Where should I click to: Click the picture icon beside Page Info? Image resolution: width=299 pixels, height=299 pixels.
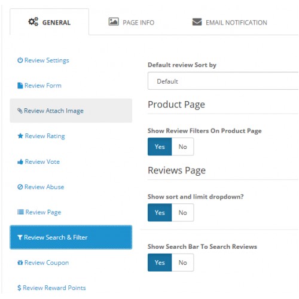(114, 22)
